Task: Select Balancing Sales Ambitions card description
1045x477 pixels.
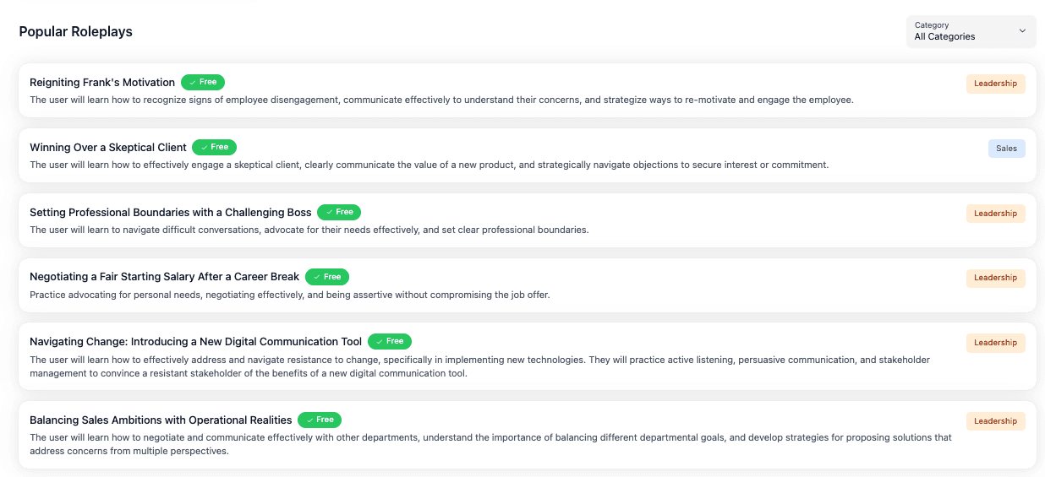Action: pyautogui.click(x=490, y=444)
